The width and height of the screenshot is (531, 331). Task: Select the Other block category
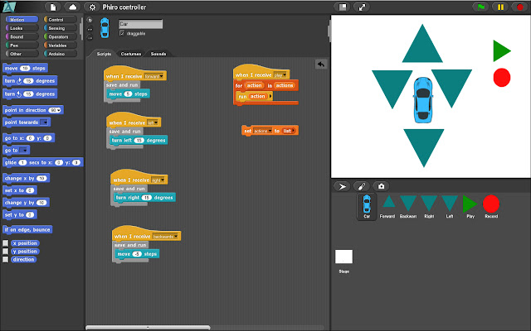coord(22,54)
